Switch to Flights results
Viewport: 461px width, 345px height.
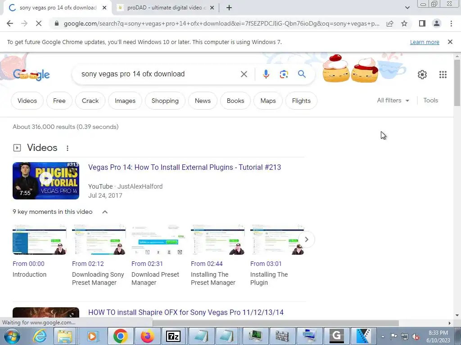coord(301,101)
